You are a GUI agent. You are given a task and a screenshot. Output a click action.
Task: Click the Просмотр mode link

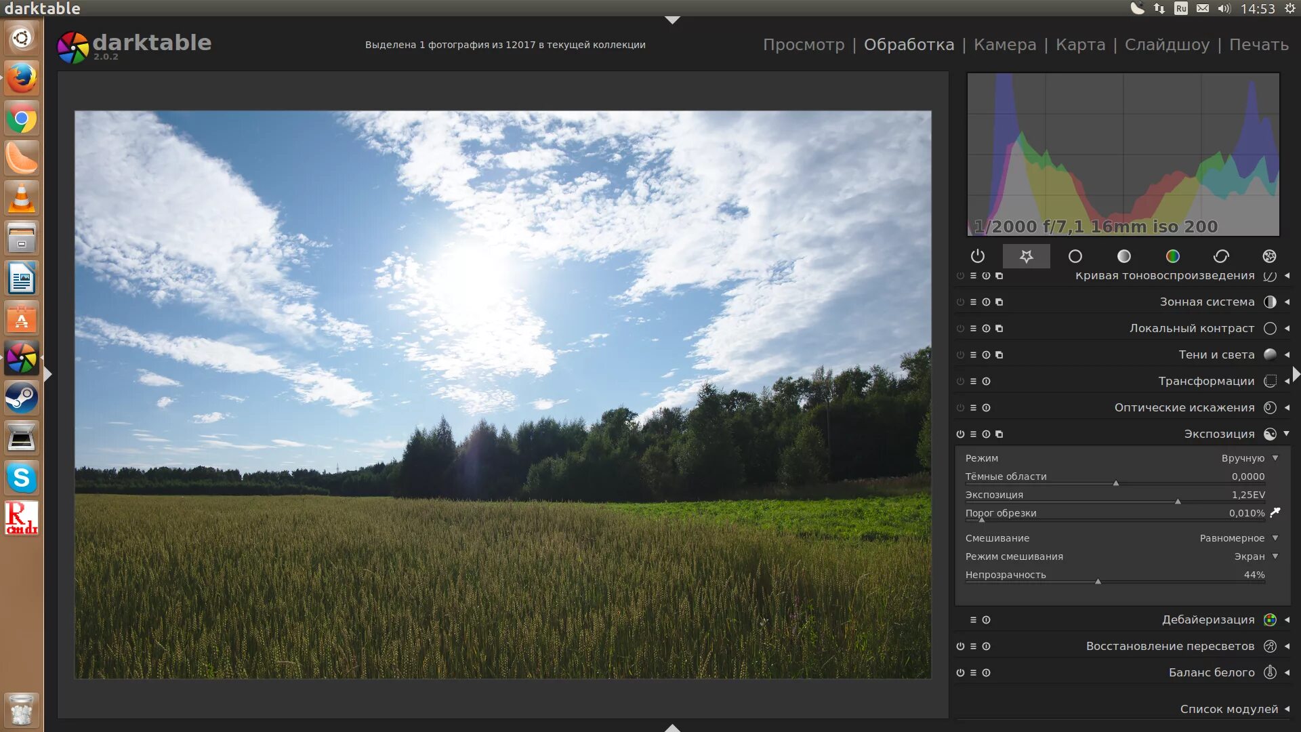(x=804, y=44)
